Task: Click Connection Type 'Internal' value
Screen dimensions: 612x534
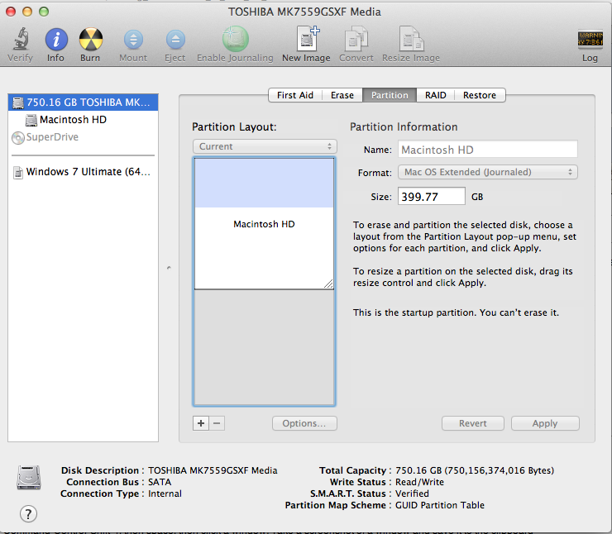Action: click(165, 493)
